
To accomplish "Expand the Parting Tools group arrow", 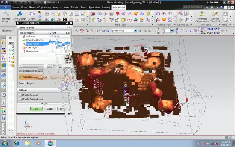I will (x=175, y=25).
